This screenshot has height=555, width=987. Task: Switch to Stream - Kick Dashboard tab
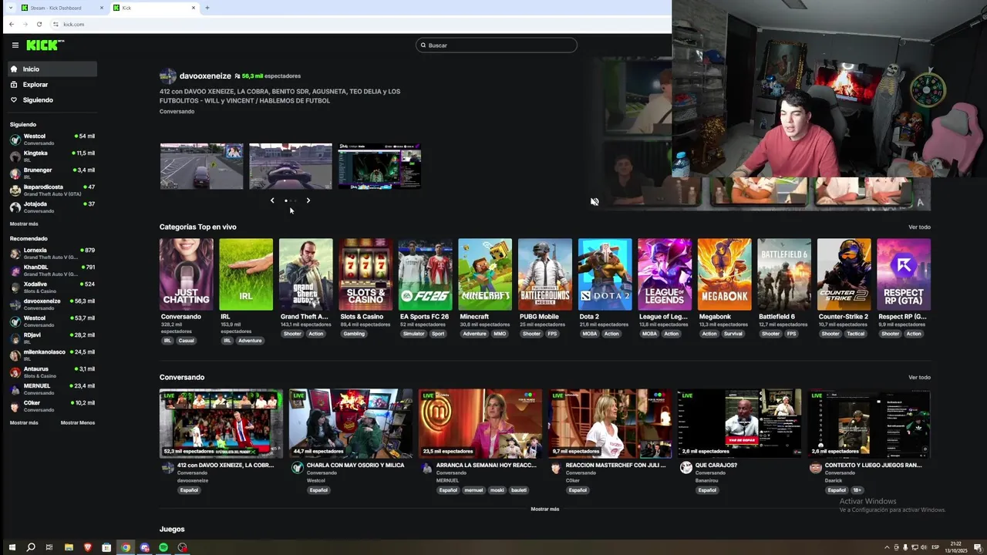[x=62, y=8]
